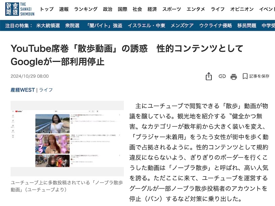Open エンタメ section
This screenshot has height=206, width=275.
point(196,9)
